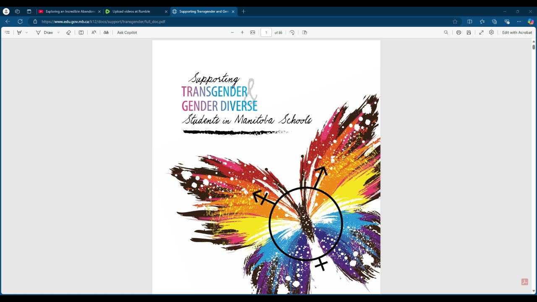Image resolution: width=537 pixels, height=302 pixels.
Task: Click the vertical scrollbar thumb
Action: point(534,47)
